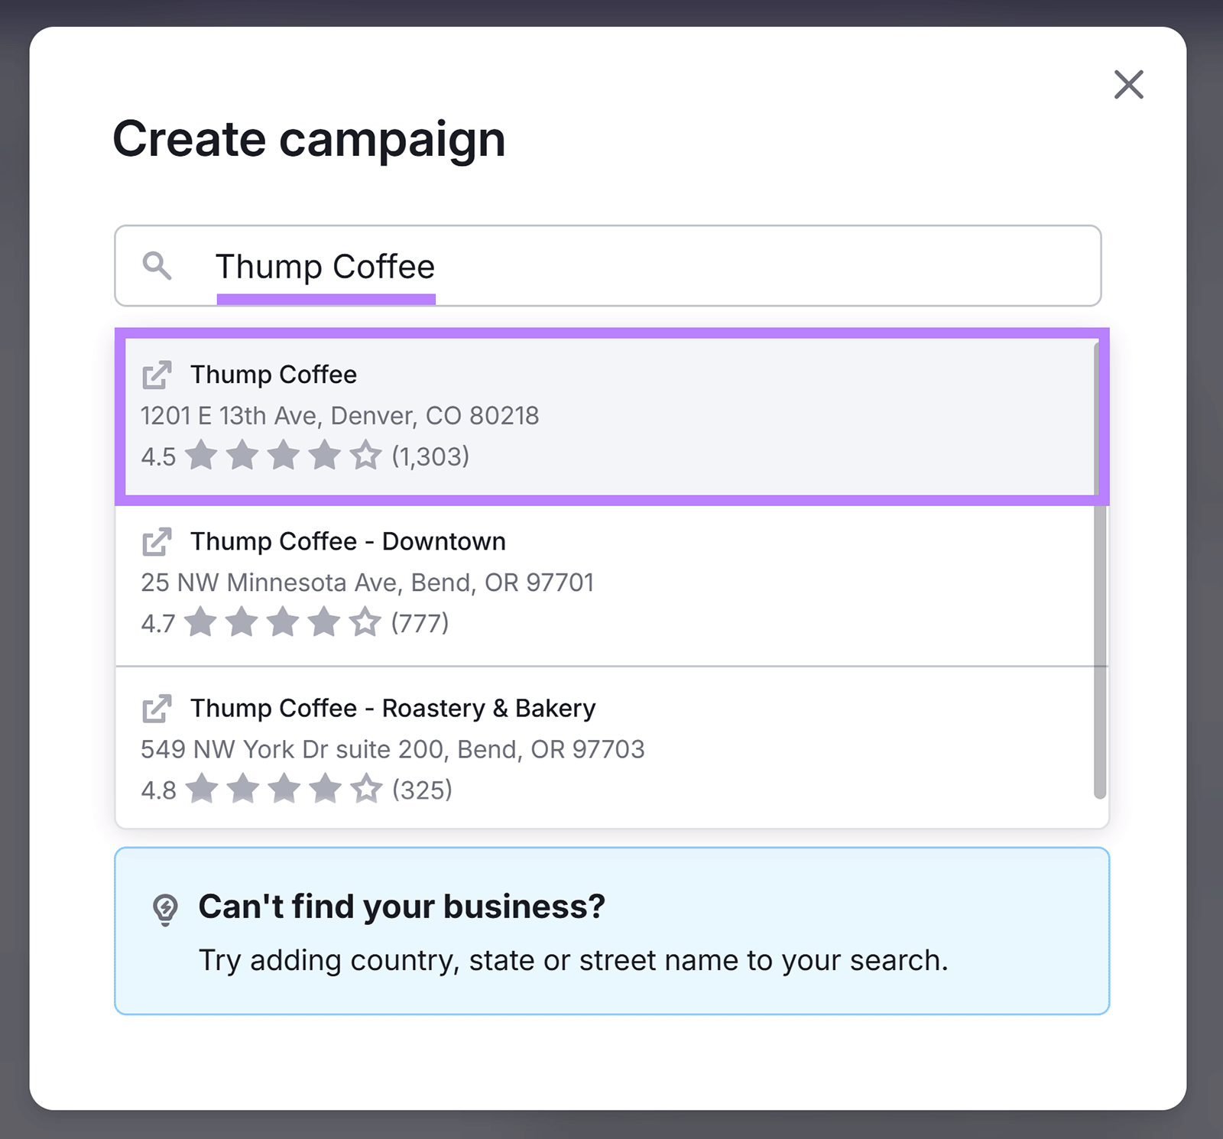Open Thump Coffee listing via its external link icon
Screen dimensions: 1223x1139
pyautogui.click(x=156, y=374)
